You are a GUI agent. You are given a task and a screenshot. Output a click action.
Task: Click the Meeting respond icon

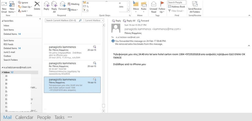(73, 4)
